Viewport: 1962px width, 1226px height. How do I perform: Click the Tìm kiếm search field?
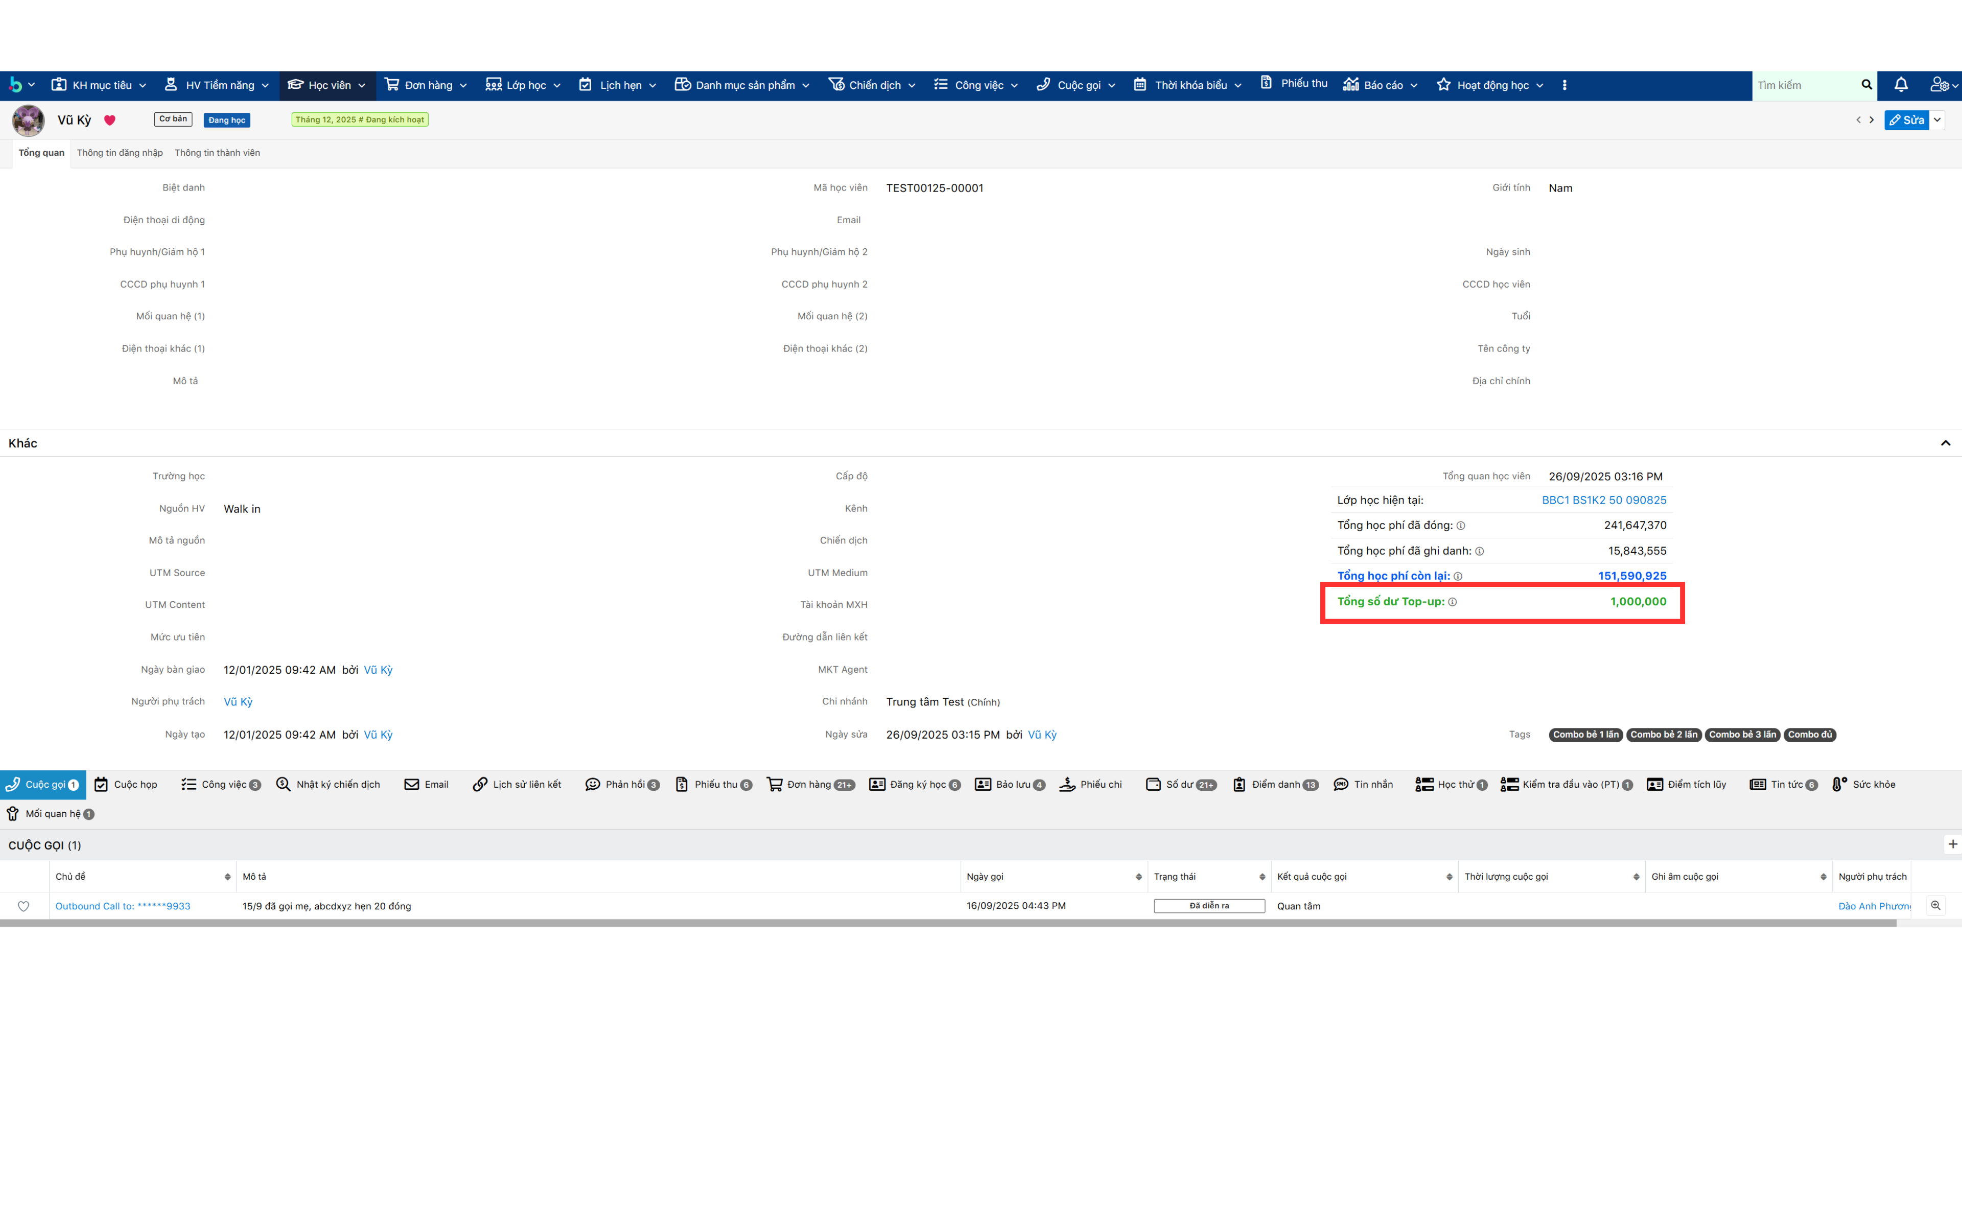1804,84
